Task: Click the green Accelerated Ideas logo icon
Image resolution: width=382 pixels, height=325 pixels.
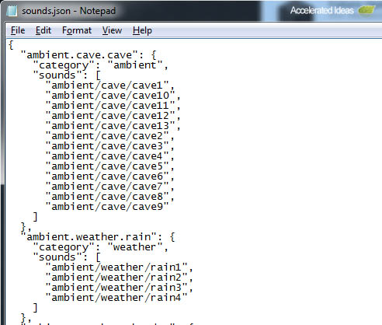Action: click(x=366, y=10)
